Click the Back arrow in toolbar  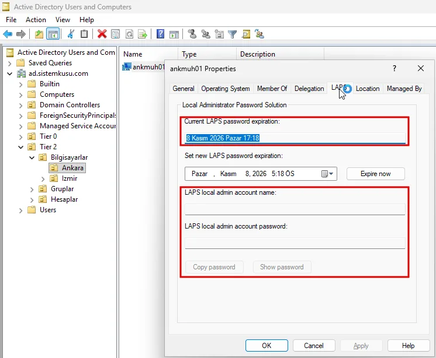click(x=8, y=34)
